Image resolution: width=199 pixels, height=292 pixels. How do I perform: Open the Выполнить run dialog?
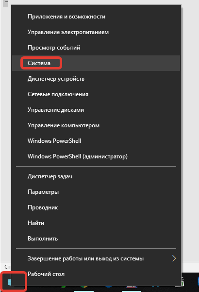click(x=43, y=239)
